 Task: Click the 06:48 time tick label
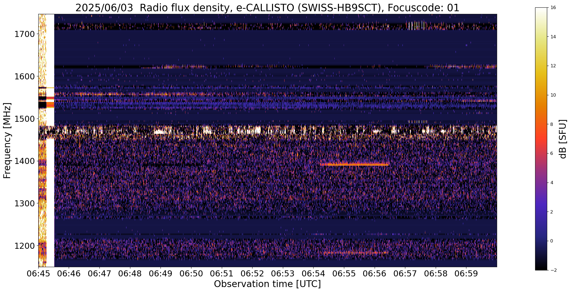tap(130, 274)
